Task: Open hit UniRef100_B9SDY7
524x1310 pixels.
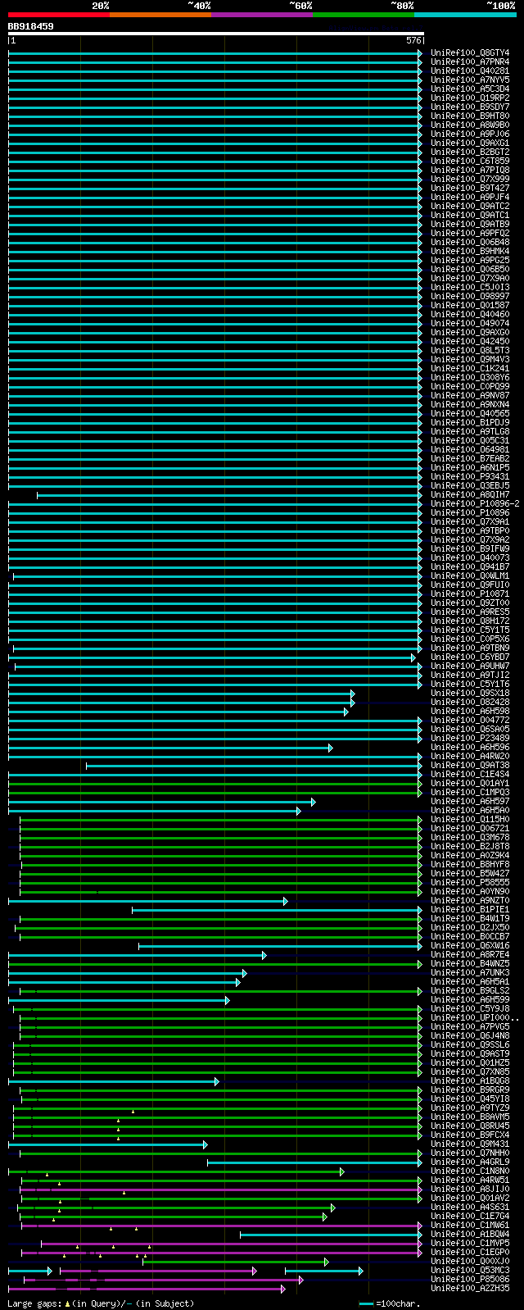Action: [x=470, y=107]
